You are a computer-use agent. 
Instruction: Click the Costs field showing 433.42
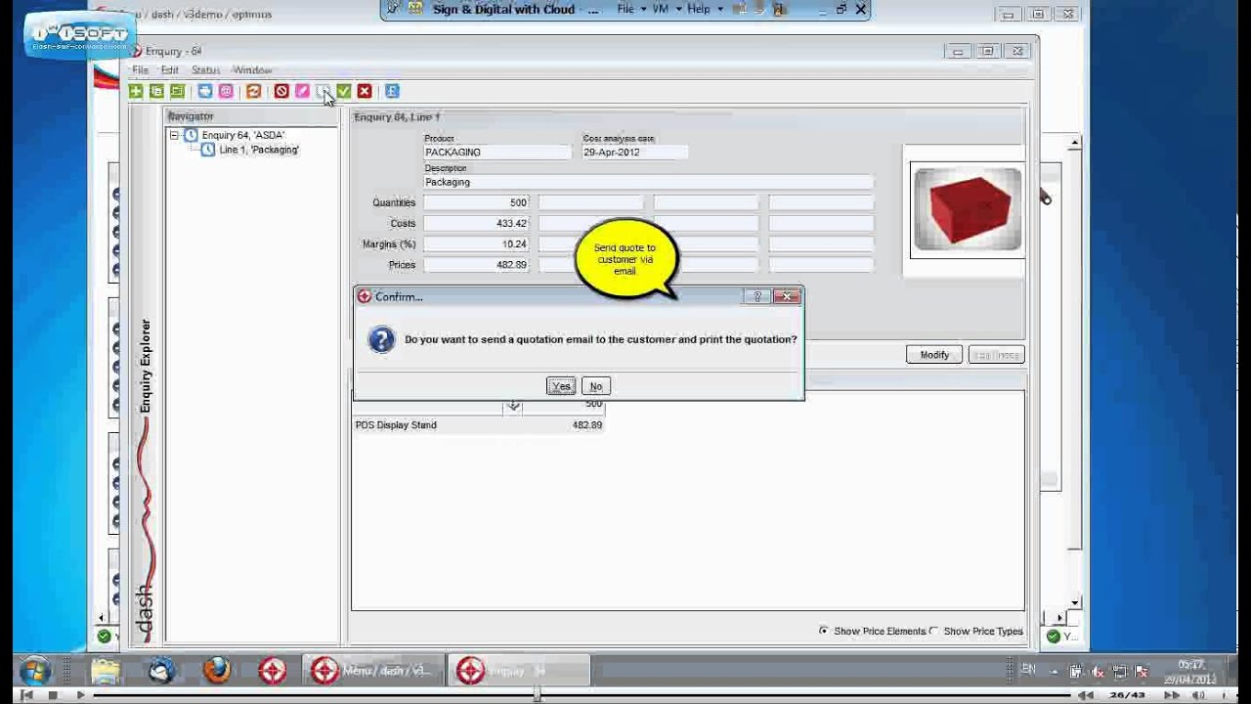click(477, 223)
